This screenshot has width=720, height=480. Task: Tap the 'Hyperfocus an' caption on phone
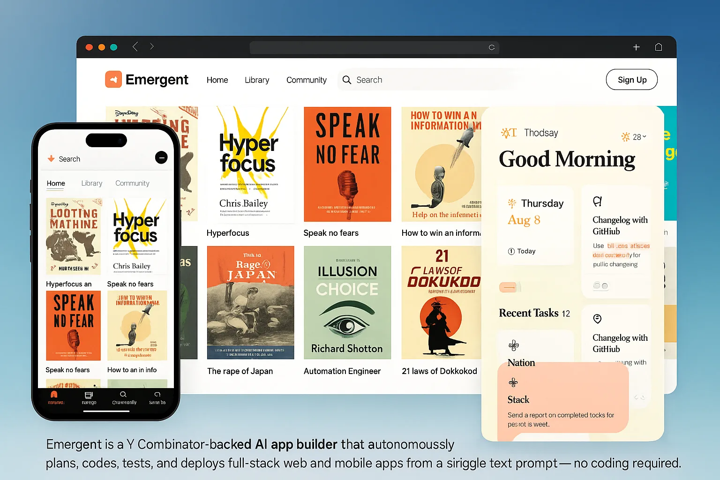69,284
